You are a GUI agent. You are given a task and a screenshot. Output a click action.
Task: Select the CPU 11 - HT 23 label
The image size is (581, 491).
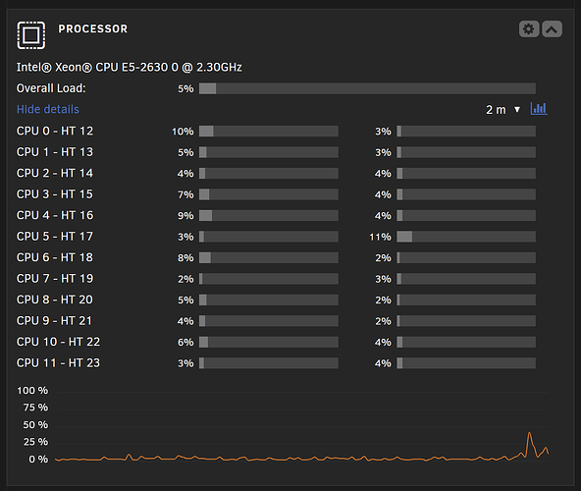(x=58, y=362)
